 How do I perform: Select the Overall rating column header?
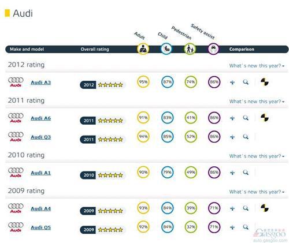point(95,49)
